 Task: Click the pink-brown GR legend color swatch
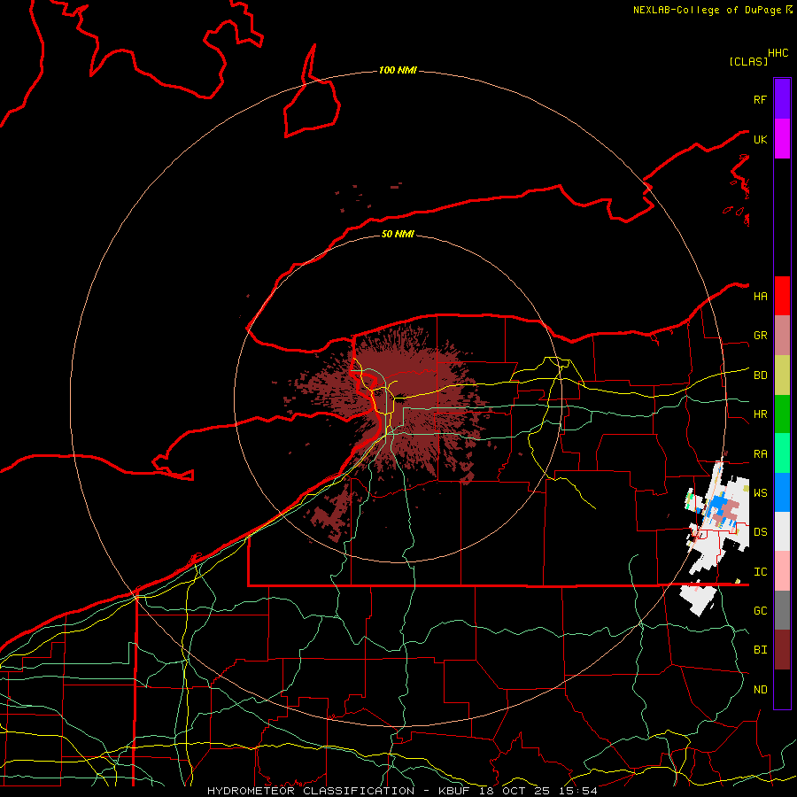click(782, 336)
